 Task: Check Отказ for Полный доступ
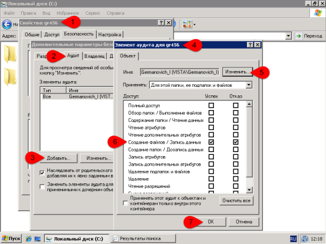pyautogui.click(x=236, y=106)
